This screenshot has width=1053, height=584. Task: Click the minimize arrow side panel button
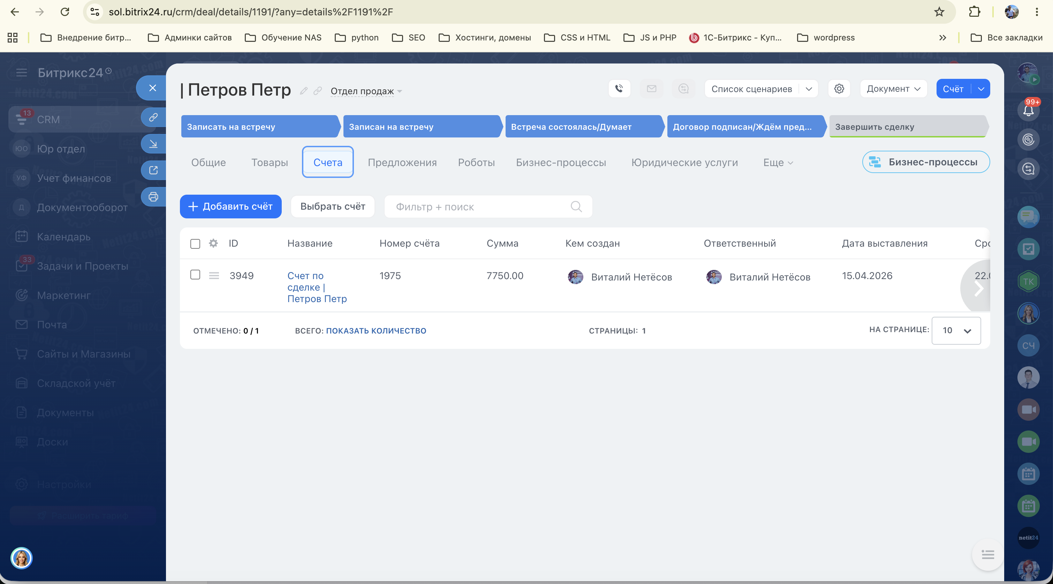pyautogui.click(x=153, y=144)
